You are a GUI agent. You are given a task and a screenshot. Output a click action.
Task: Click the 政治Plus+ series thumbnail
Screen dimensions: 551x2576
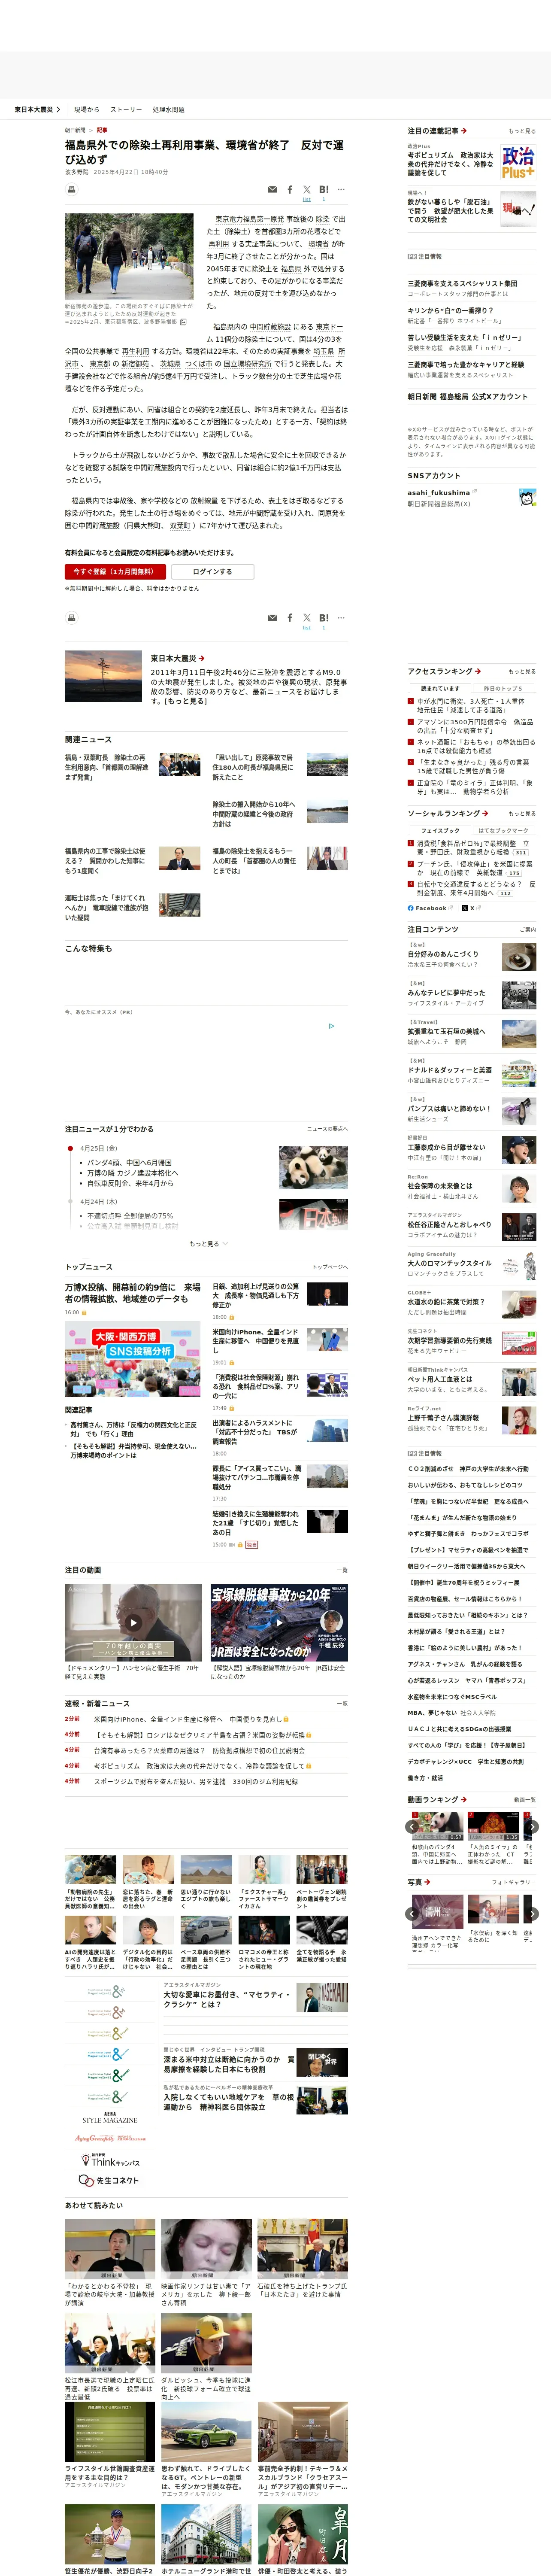click(518, 161)
